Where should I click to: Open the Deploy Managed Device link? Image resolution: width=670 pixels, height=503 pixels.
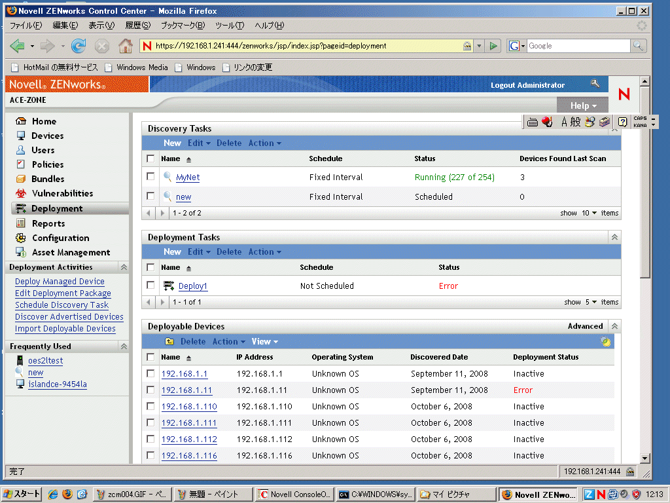60,282
